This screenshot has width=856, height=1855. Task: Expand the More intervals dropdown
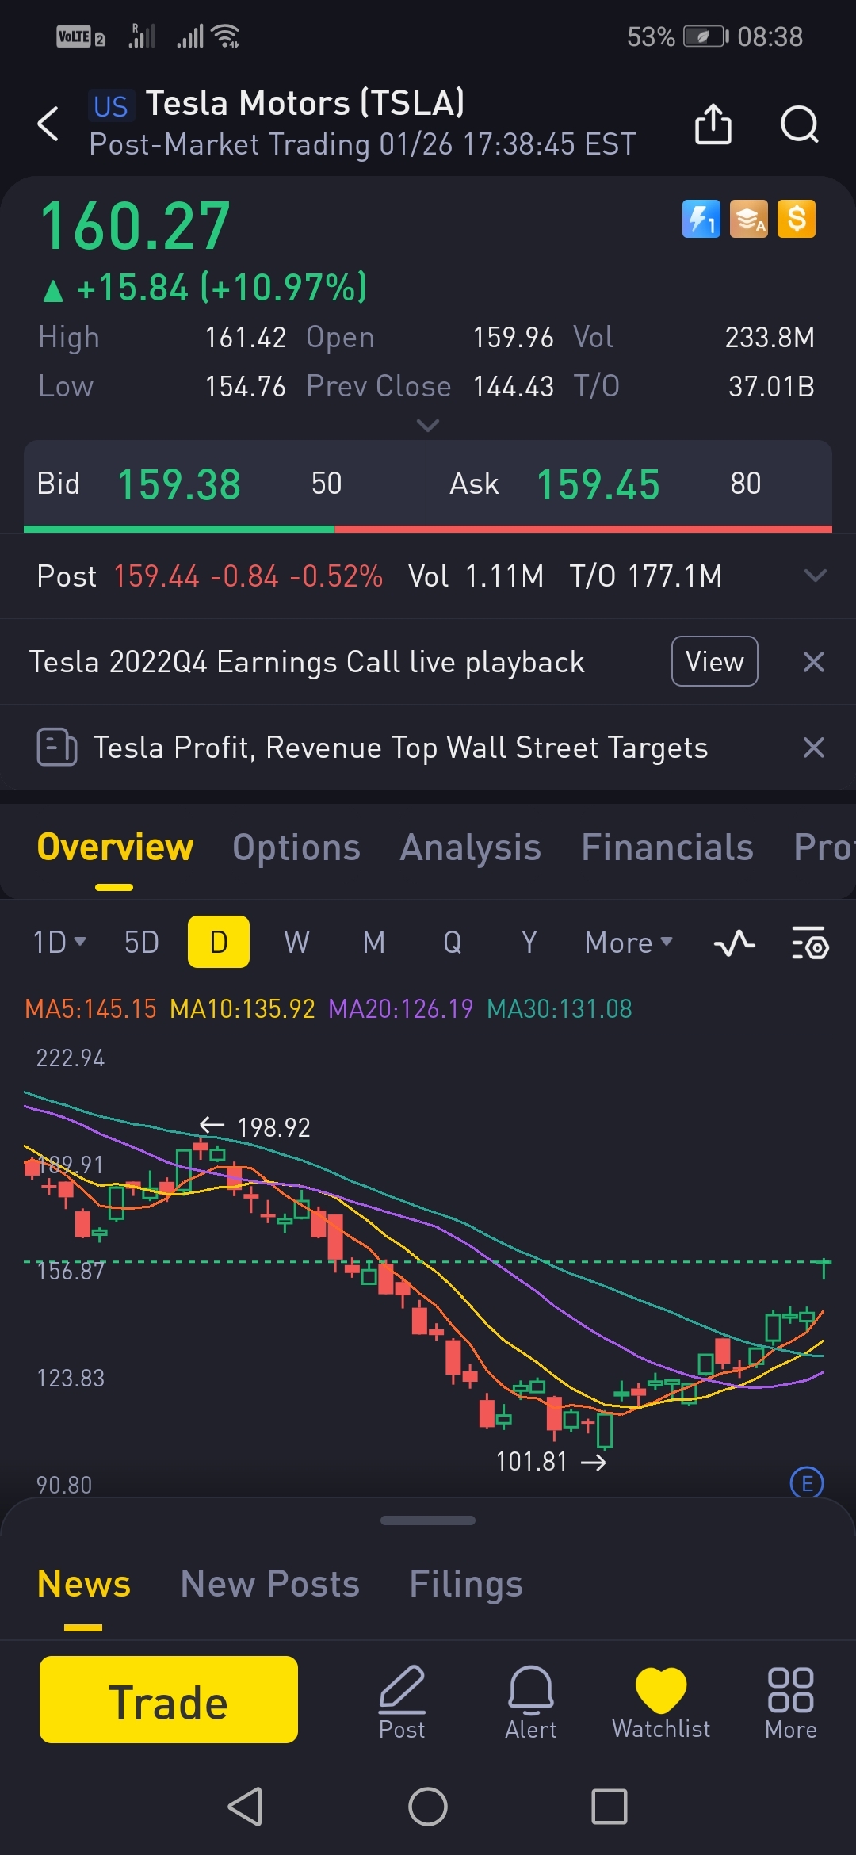629,943
